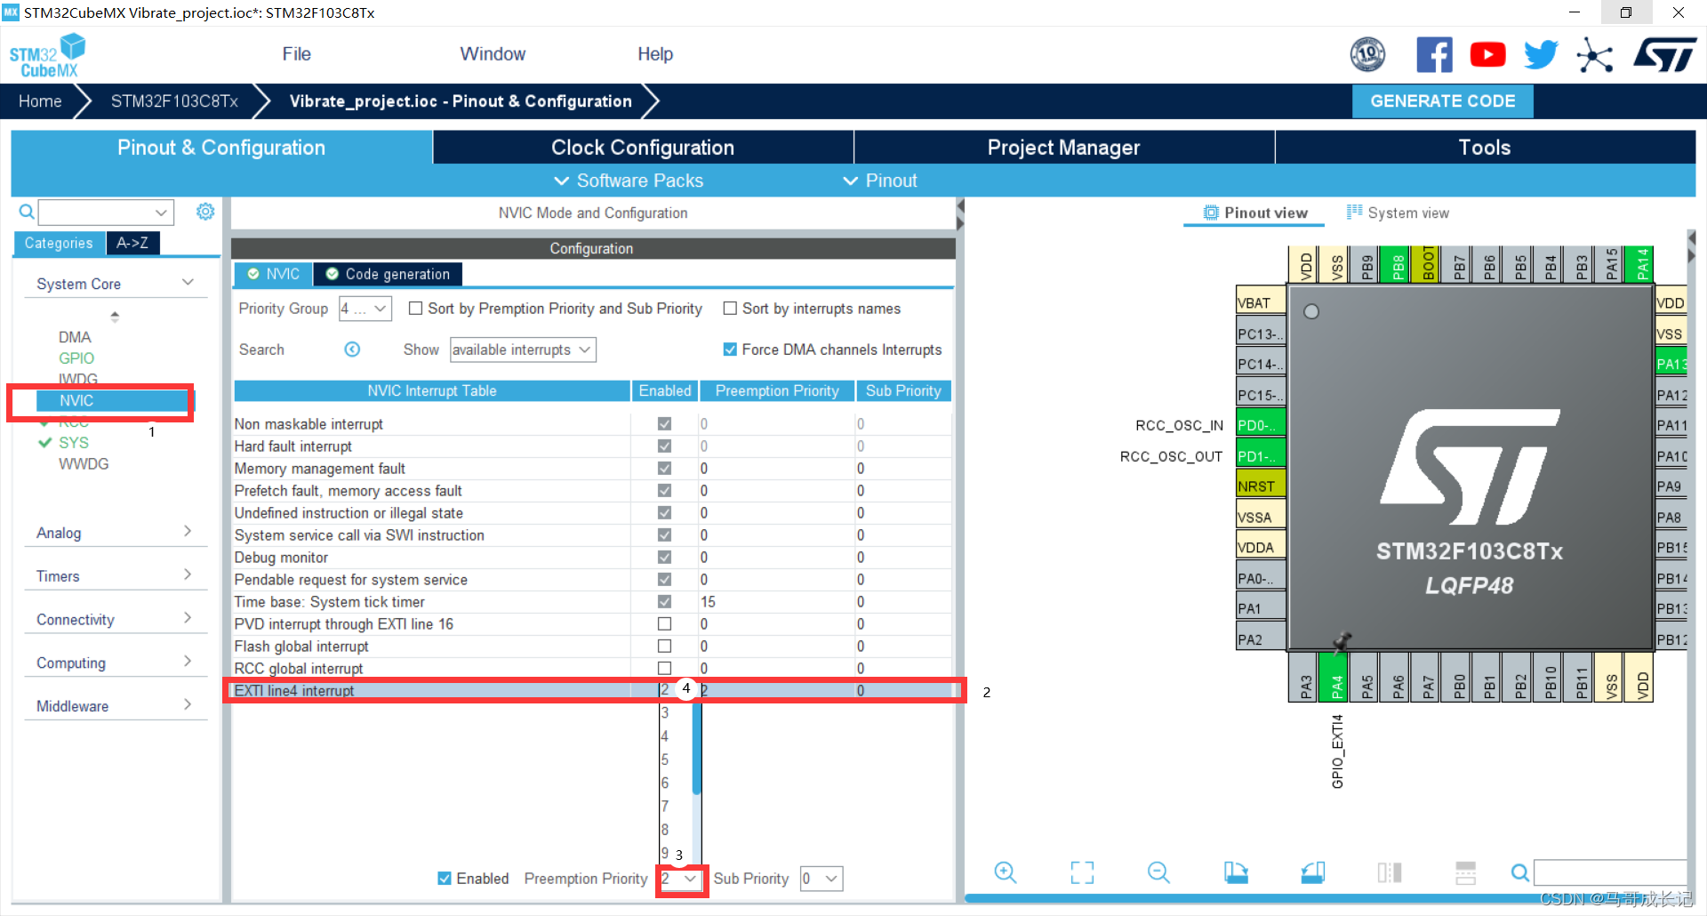Viewport: 1707px width, 916px height.
Task: Click the STM32F103C8Tx breadcrumb
Action: click(x=174, y=101)
